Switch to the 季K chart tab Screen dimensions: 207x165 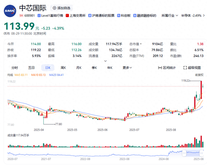[x=94, y=68]
